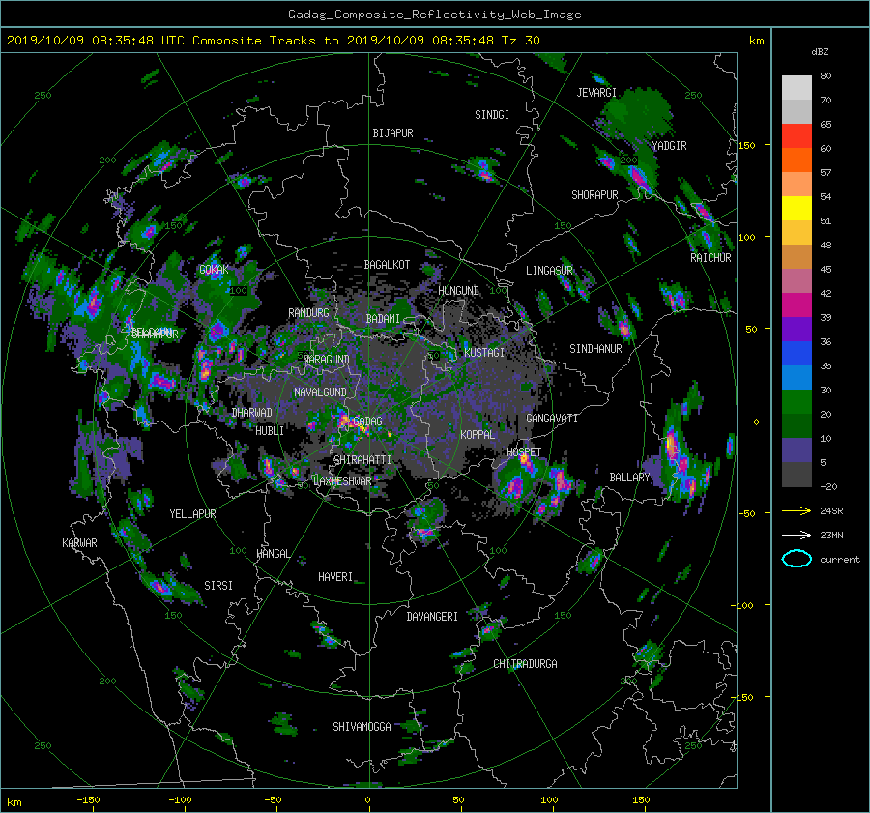Click the GANGAVATI city label
The width and height of the screenshot is (870, 813).
coord(552,419)
